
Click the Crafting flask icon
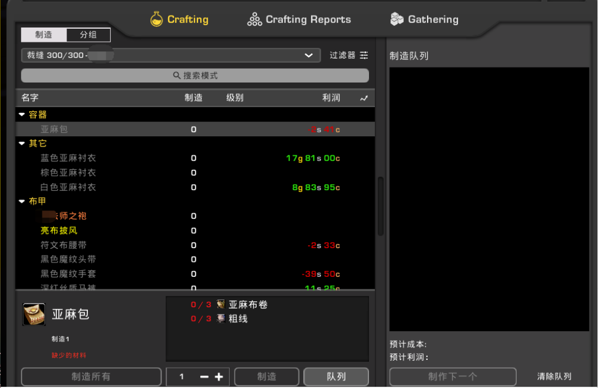[x=156, y=19]
